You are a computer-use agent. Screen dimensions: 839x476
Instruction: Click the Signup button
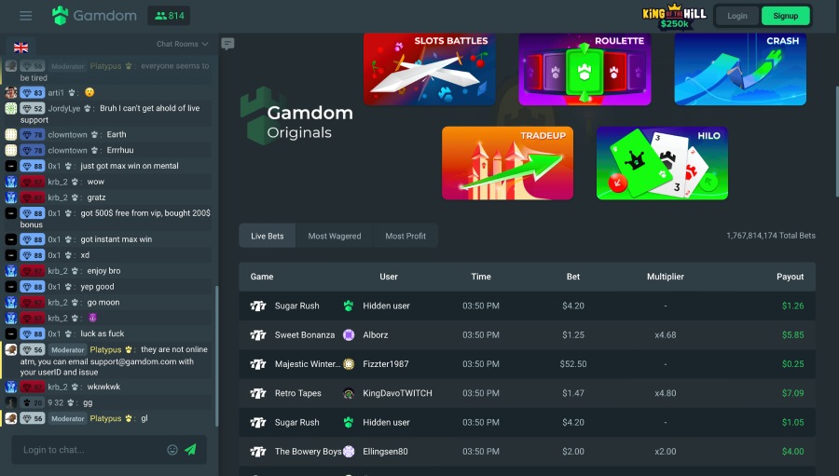[785, 16]
